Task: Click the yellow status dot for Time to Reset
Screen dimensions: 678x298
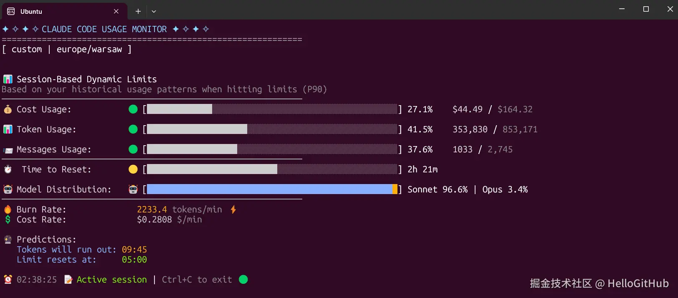Action: [133, 169]
